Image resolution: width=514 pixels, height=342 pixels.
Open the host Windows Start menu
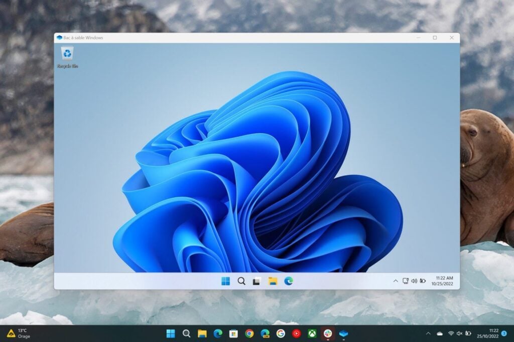[x=171, y=333]
